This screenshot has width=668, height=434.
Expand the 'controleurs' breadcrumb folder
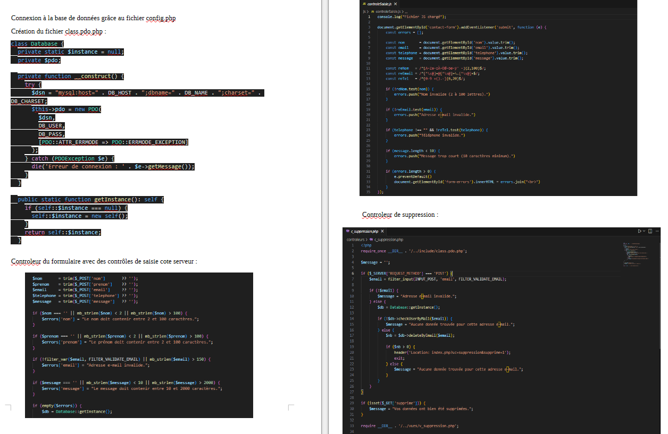click(x=355, y=240)
